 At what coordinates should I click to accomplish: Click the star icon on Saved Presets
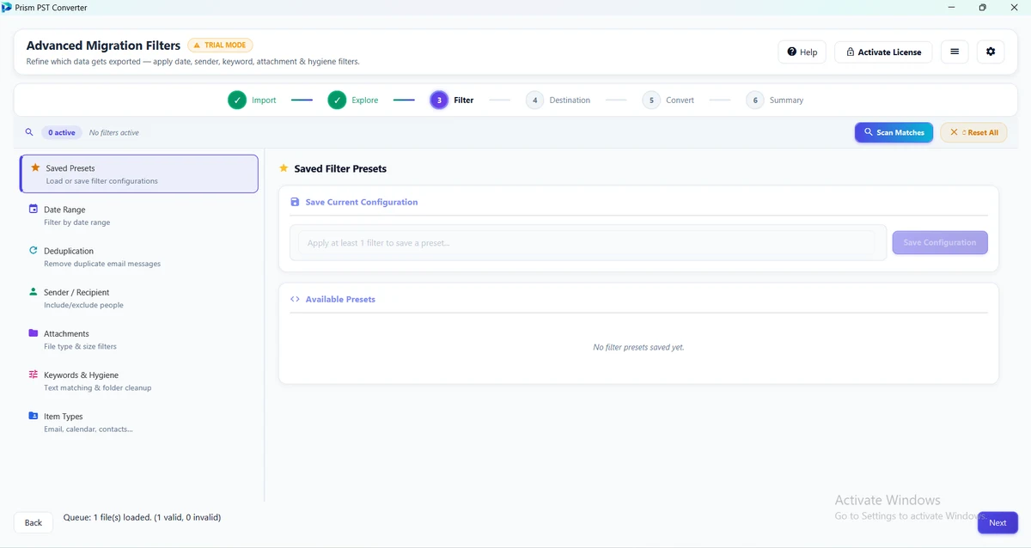tap(35, 167)
